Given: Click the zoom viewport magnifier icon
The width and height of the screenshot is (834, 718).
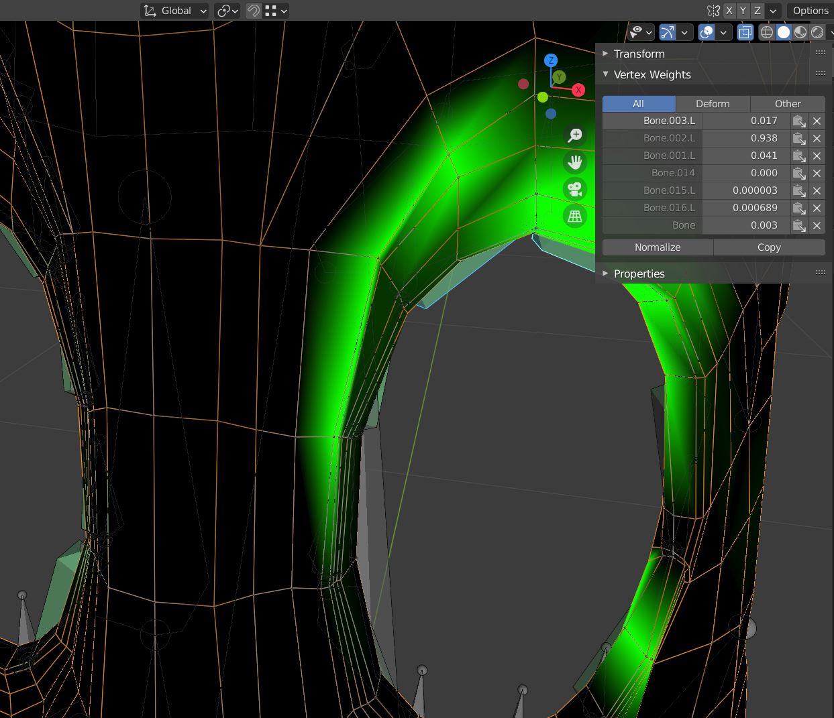Looking at the screenshot, I should (575, 135).
